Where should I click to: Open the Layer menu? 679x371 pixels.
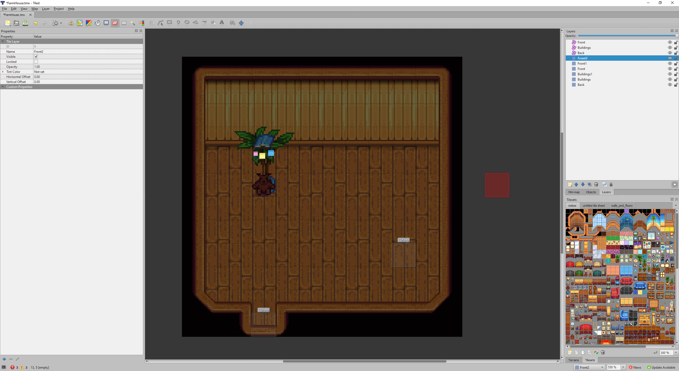click(46, 9)
